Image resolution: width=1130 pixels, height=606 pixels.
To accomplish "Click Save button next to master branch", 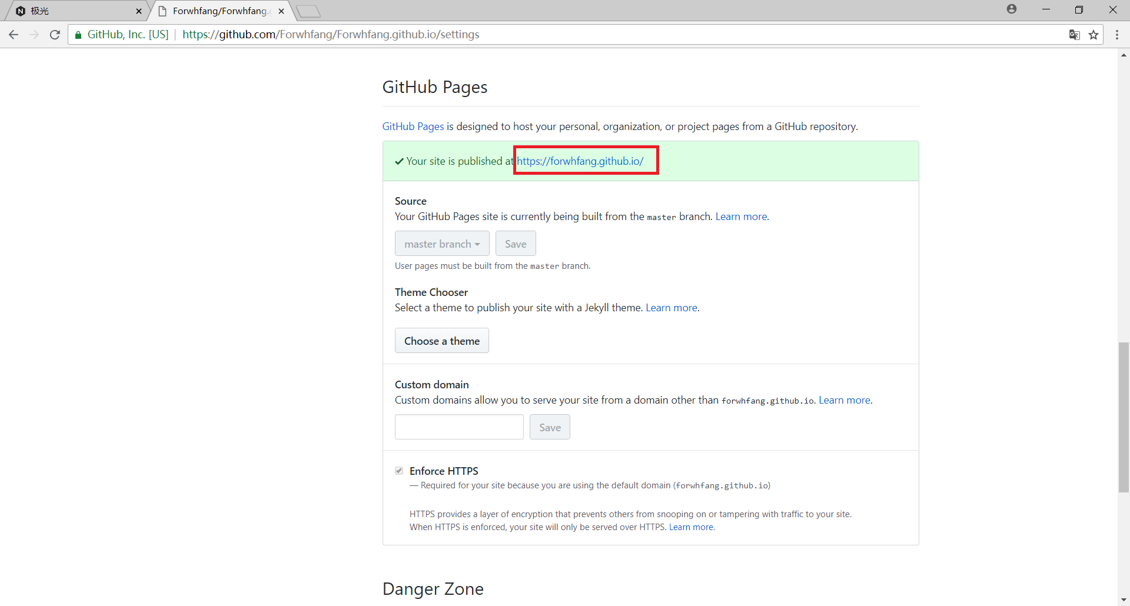I will pyautogui.click(x=516, y=244).
